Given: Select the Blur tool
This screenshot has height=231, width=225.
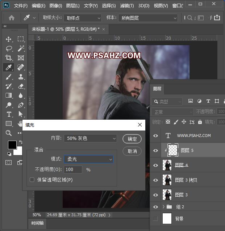Looking at the screenshot, I should (21, 95).
